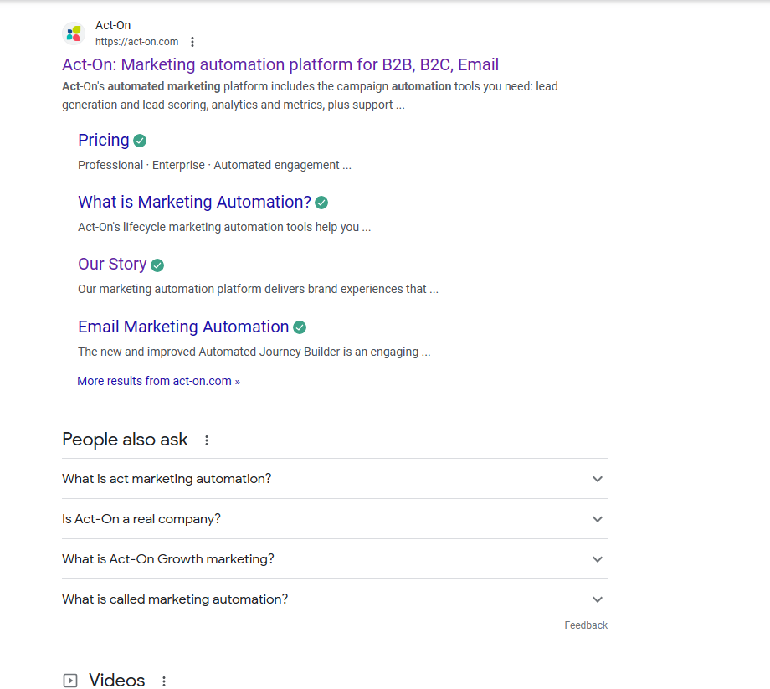Open the main Act-On Marketing automation result
The image size is (770, 689).
280,64
